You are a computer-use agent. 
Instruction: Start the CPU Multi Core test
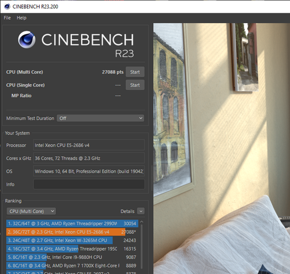tap(135, 72)
